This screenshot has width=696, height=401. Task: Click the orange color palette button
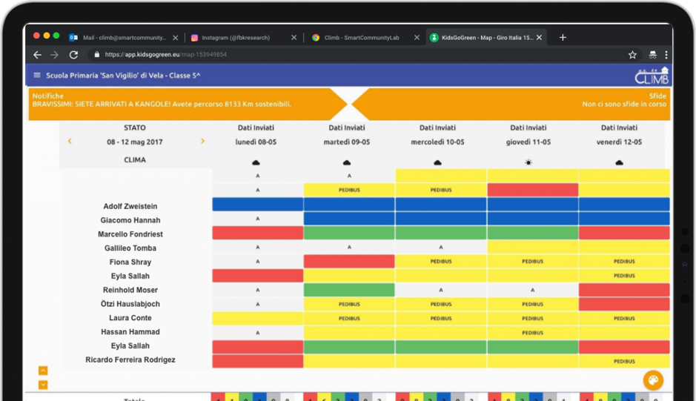click(652, 380)
